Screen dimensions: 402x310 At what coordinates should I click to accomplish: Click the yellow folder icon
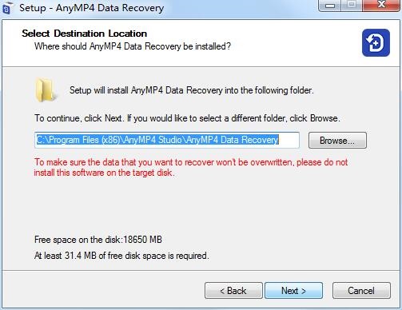[46, 90]
